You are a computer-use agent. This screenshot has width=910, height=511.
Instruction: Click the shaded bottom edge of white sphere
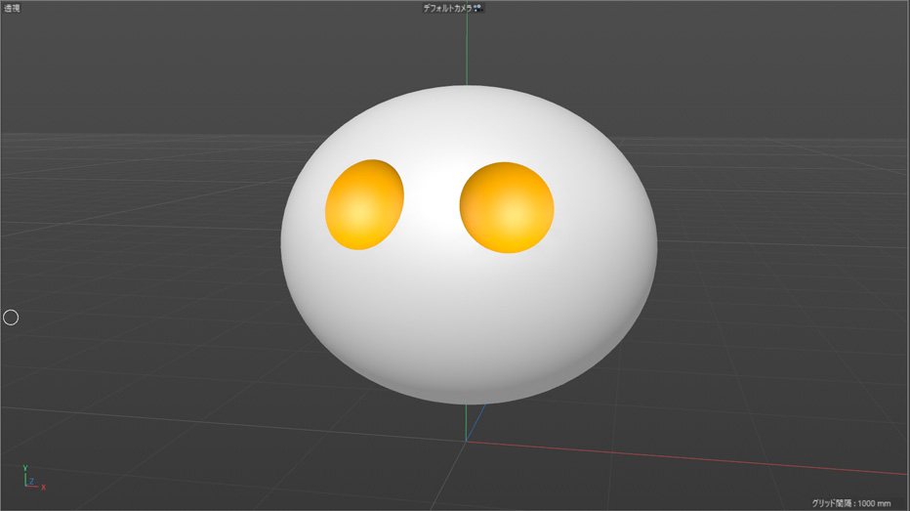click(x=469, y=396)
